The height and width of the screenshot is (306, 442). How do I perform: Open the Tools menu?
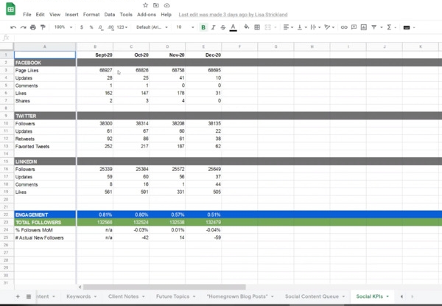[126, 15]
